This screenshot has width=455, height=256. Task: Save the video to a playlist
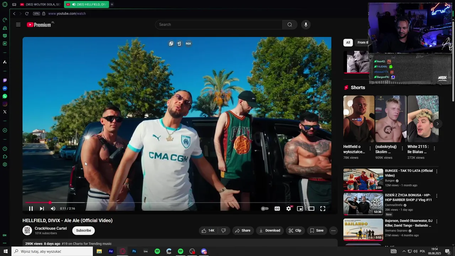coord(316,230)
